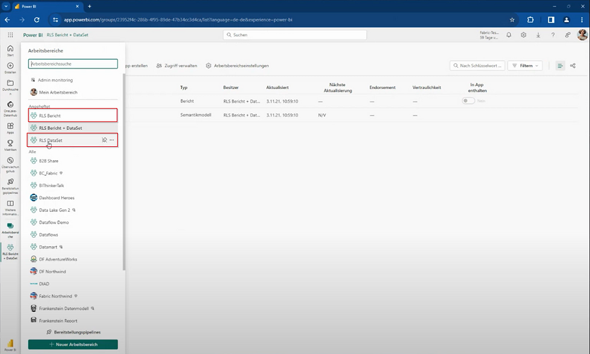Open Bereitstellungspipelines link in pane
Image resolution: width=590 pixels, height=354 pixels.
[73, 332]
